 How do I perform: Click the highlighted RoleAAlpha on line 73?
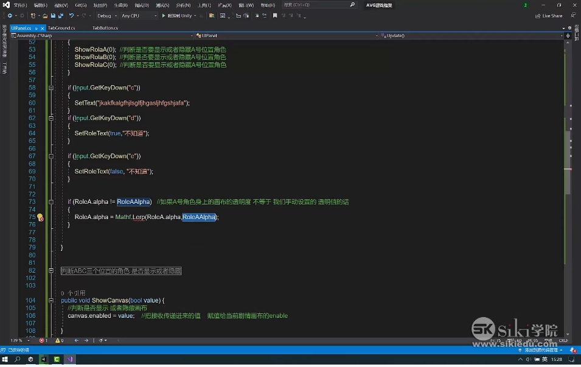pos(133,202)
